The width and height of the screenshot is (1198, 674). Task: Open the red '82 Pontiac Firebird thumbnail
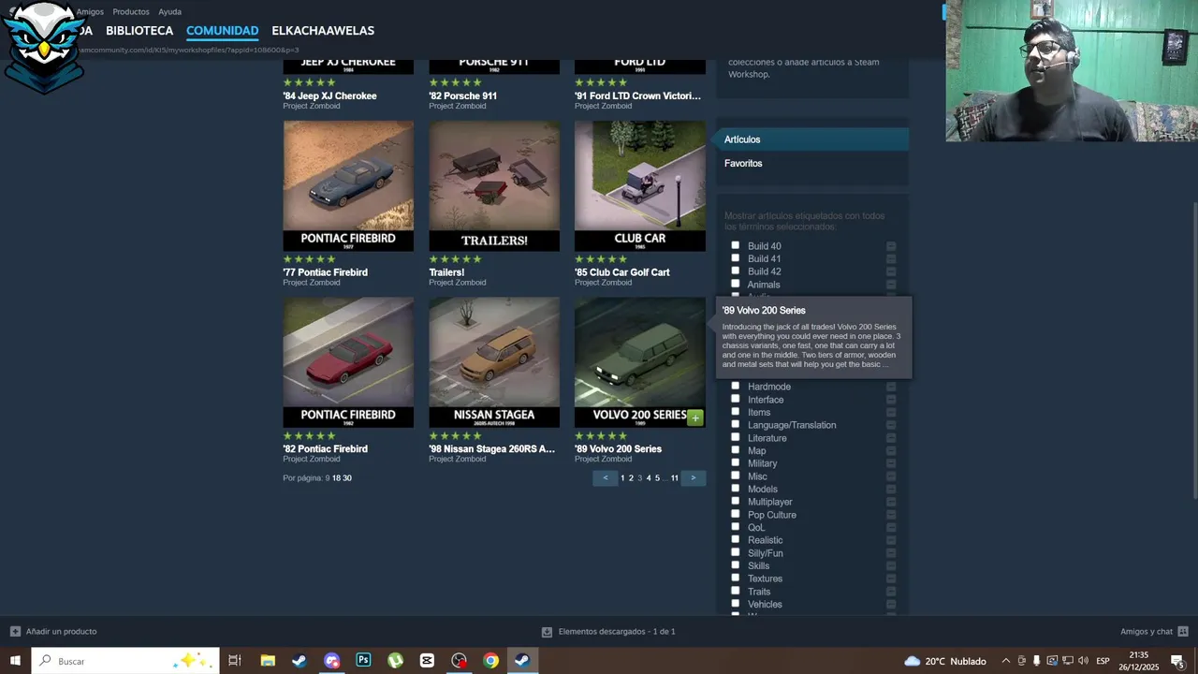[x=348, y=362]
